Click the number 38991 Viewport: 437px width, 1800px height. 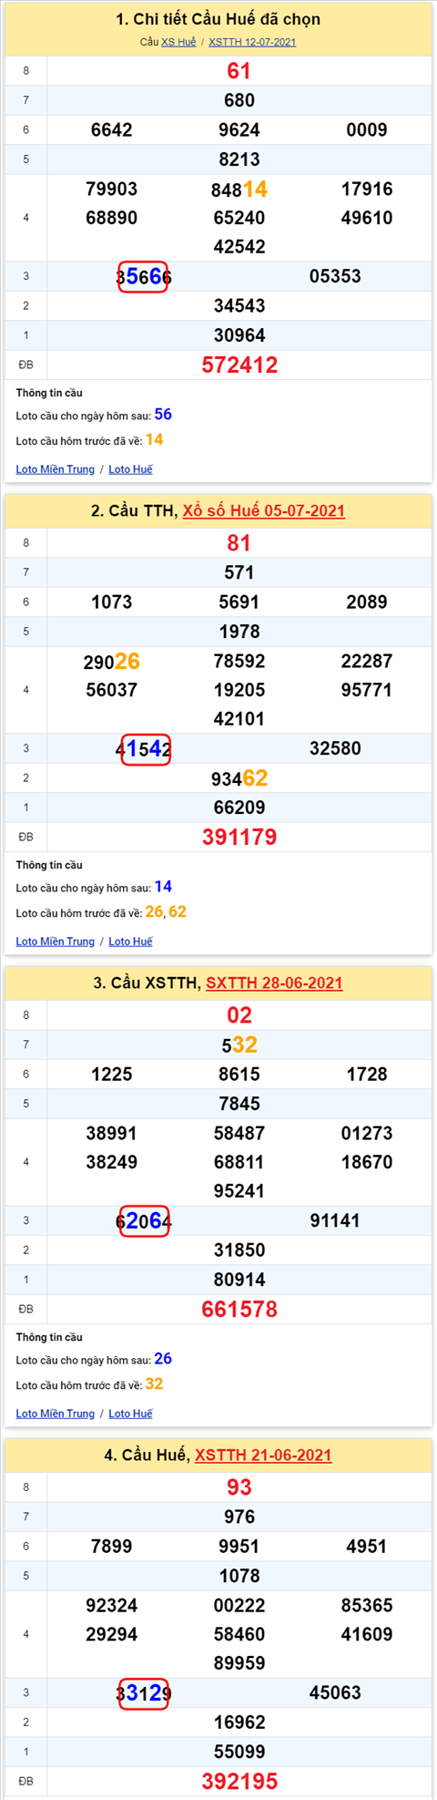(x=112, y=1133)
